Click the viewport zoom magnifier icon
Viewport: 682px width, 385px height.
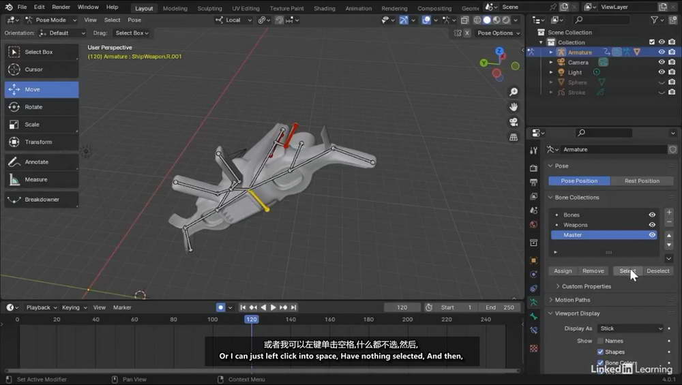[x=514, y=92]
